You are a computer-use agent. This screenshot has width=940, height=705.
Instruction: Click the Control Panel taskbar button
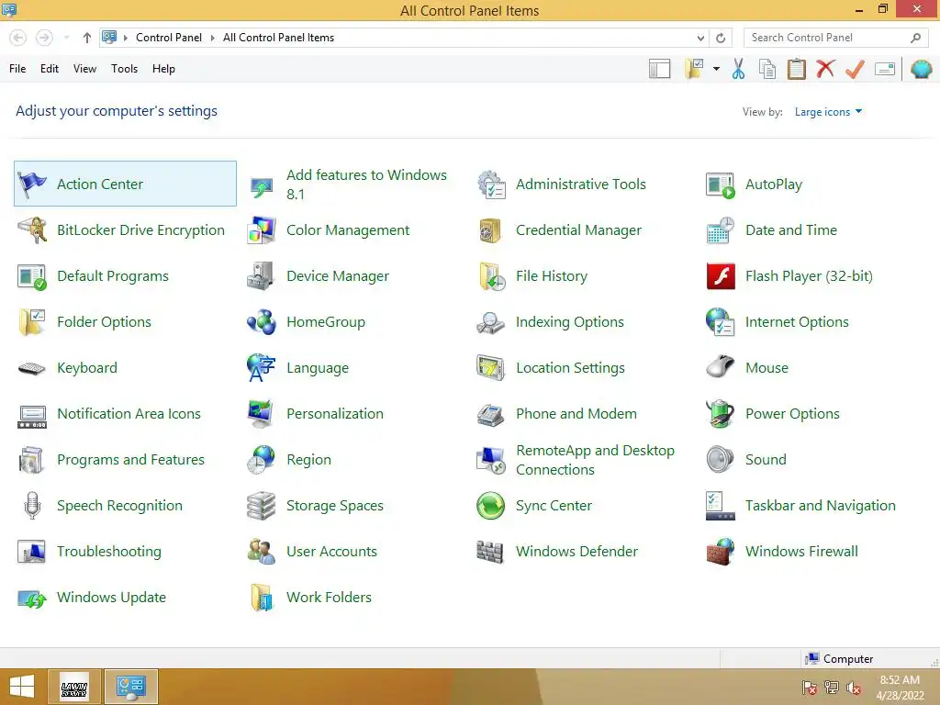coord(131,687)
